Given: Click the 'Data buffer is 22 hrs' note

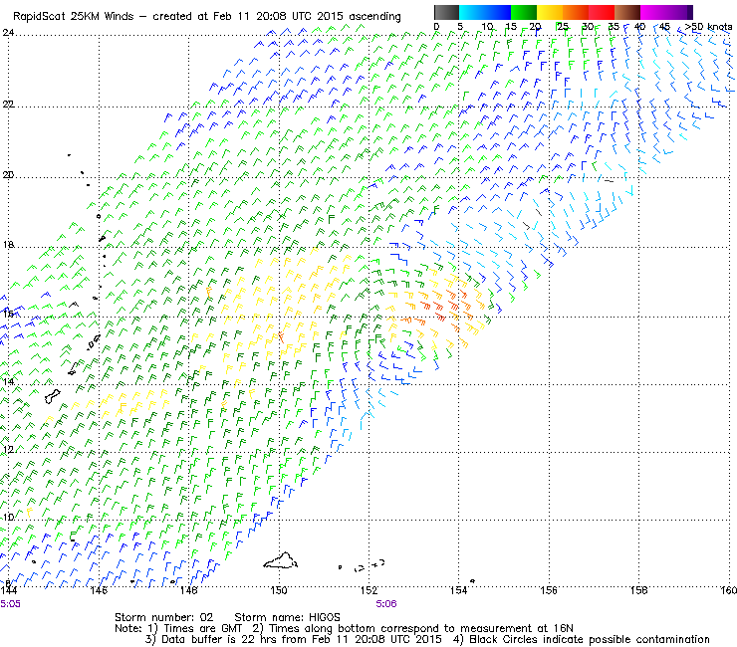Looking at the screenshot, I should click(294, 639).
